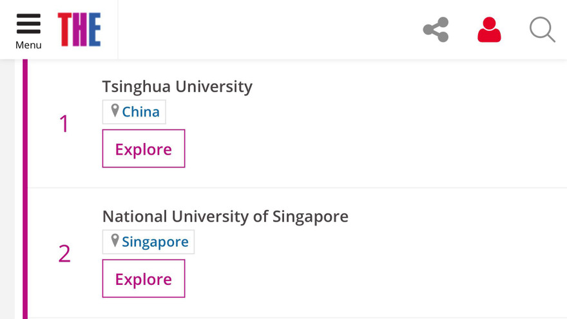Click the search magnifier icon
Screen dimensions: 567x319
(542, 30)
